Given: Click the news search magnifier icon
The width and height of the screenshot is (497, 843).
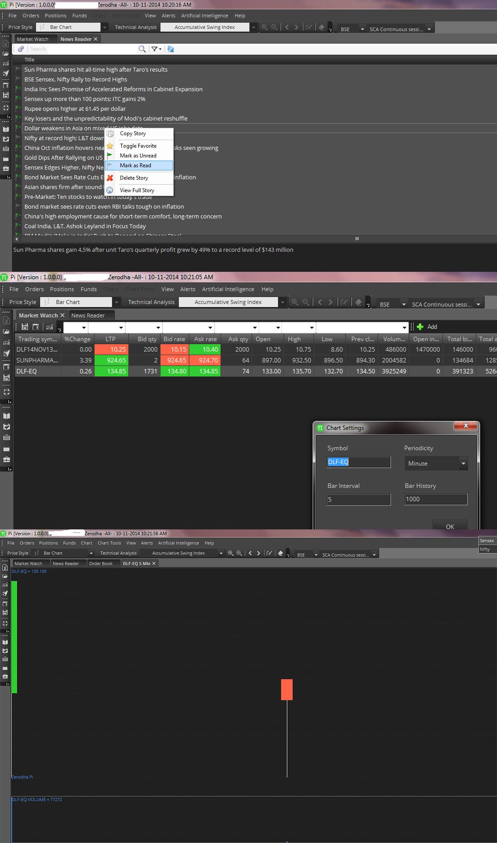Looking at the screenshot, I should coord(142,49).
